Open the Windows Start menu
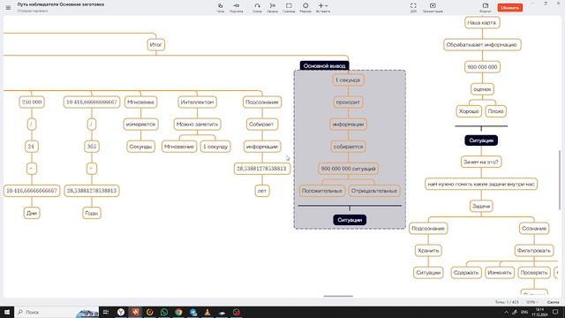Image resolution: width=565 pixels, height=318 pixels. coord(7,312)
